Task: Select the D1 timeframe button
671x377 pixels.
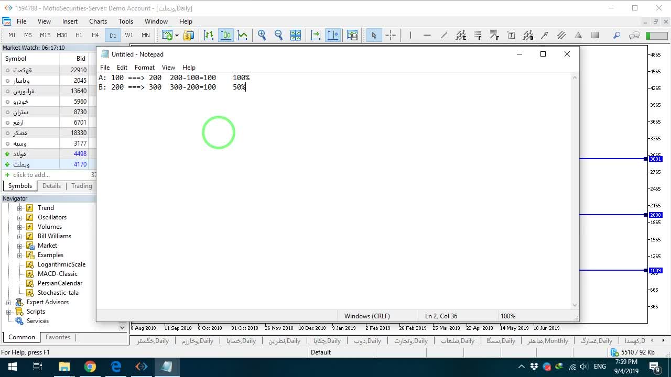Action: [x=113, y=35]
